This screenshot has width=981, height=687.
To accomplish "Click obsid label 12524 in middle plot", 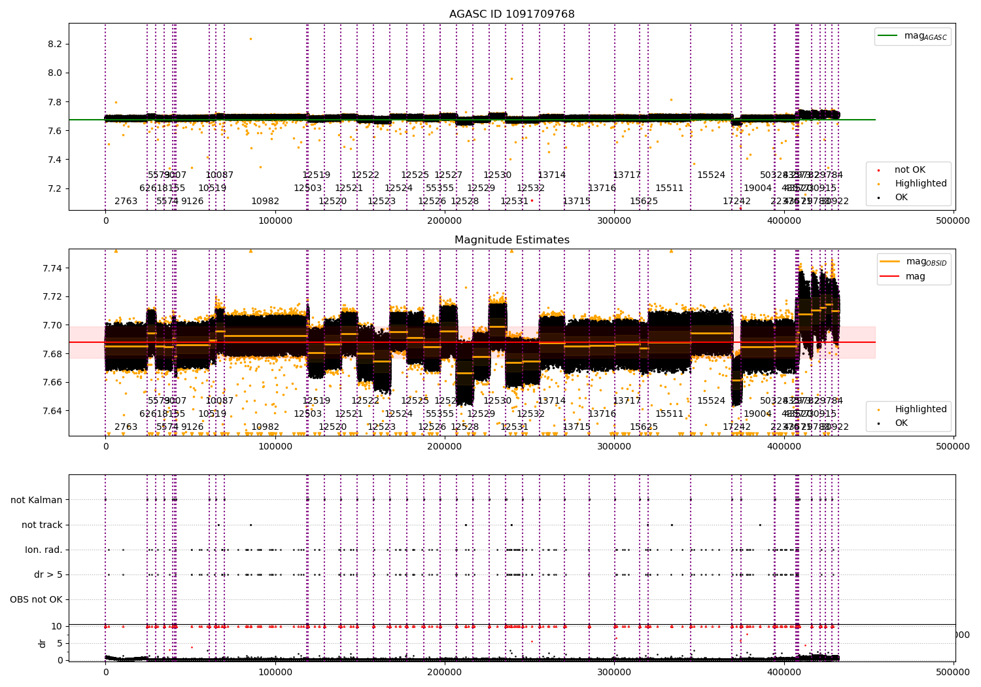I will [x=399, y=414].
